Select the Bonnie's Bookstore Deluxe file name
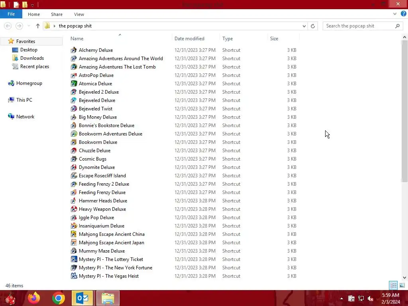The width and height of the screenshot is (408, 306). (x=107, y=126)
